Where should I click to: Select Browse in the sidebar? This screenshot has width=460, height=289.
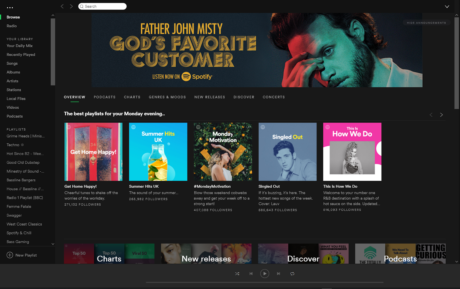pyautogui.click(x=13, y=17)
